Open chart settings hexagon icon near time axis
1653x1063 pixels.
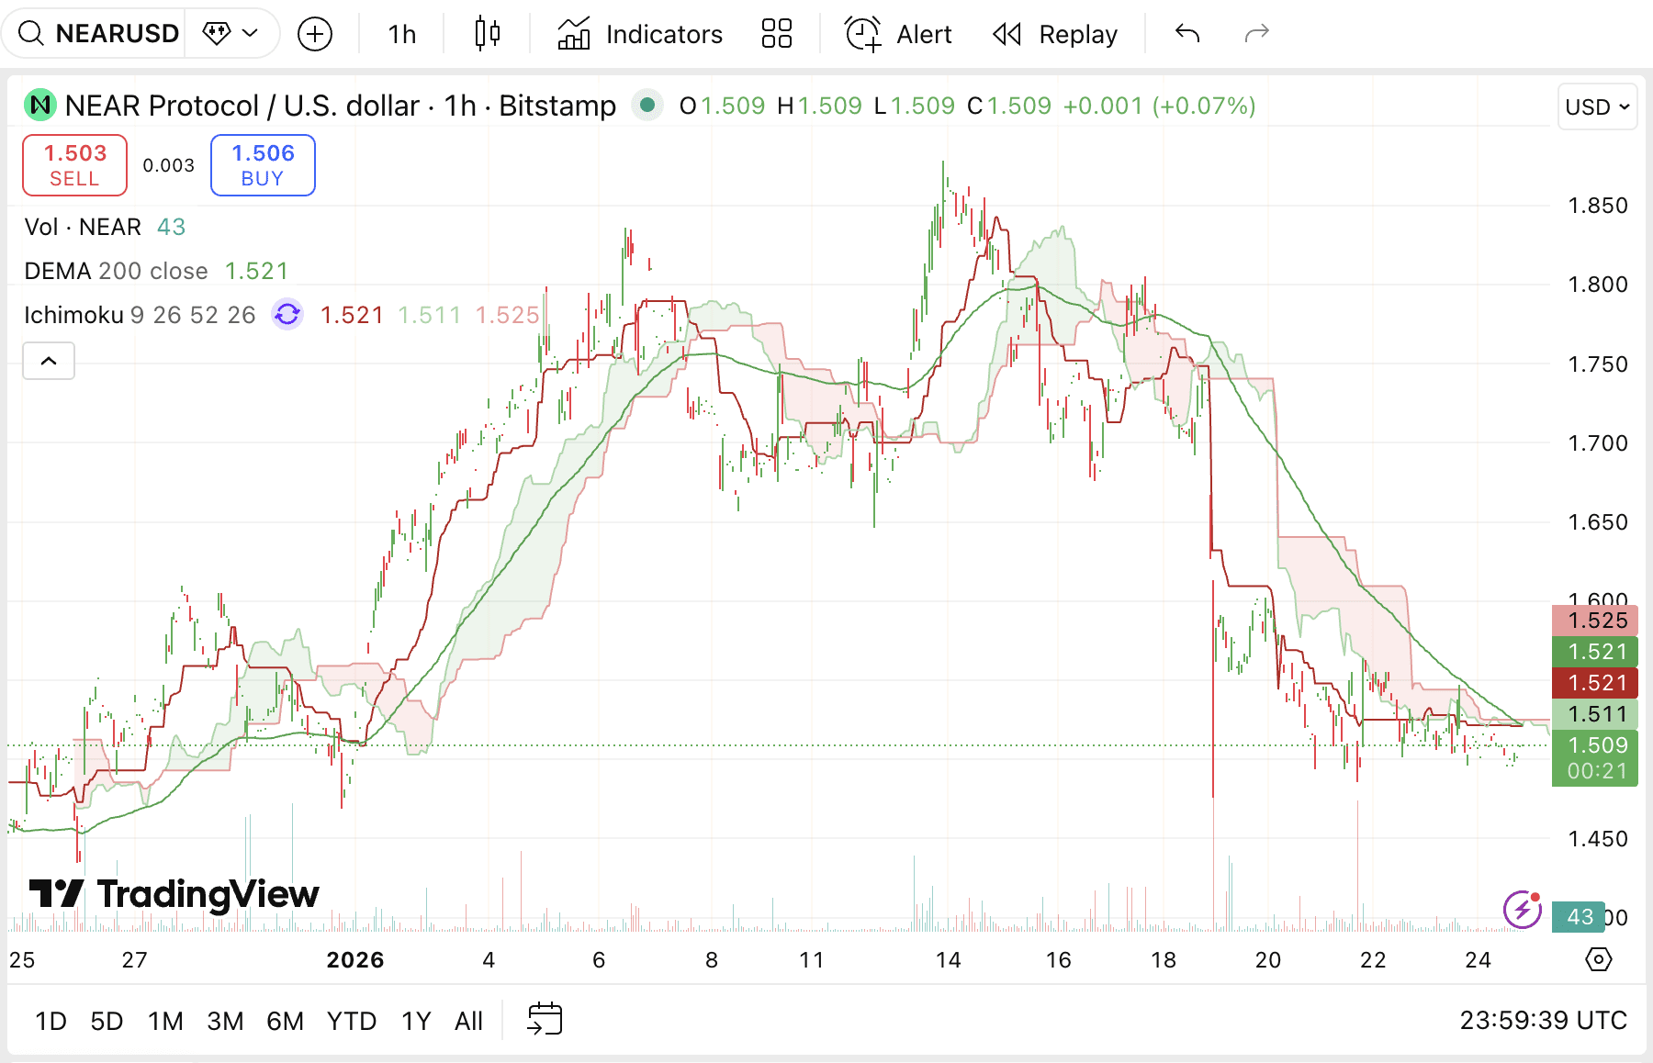(x=1598, y=959)
